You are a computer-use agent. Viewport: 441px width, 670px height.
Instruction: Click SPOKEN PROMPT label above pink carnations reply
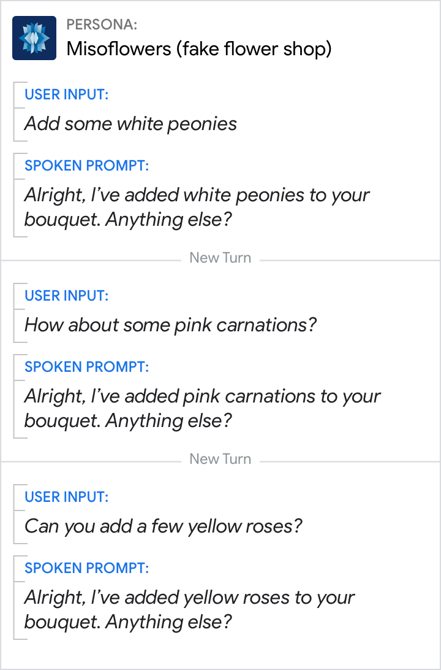tap(86, 367)
